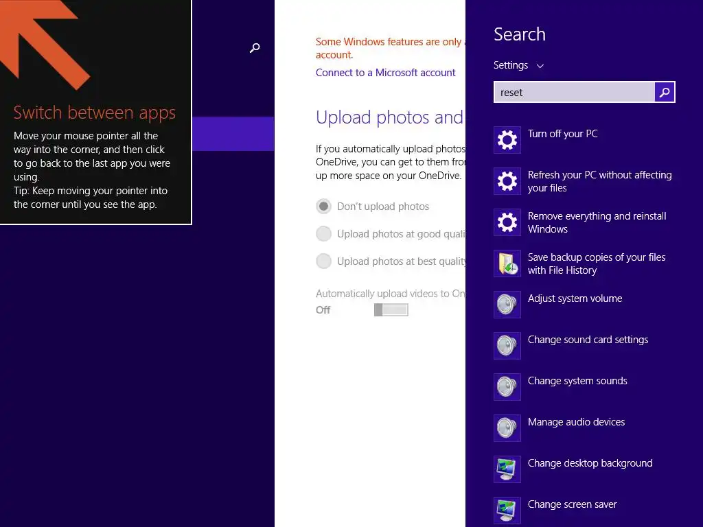
Task: Click the magnifier search button beside reset
Action: point(665,93)
